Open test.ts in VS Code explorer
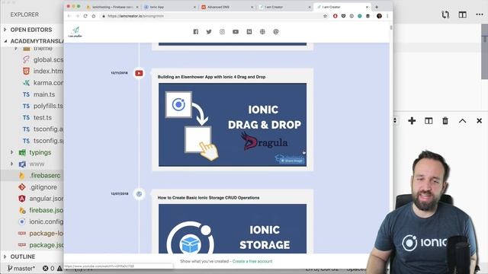This screenshot has width=488, height=274. tap(43, 118)
